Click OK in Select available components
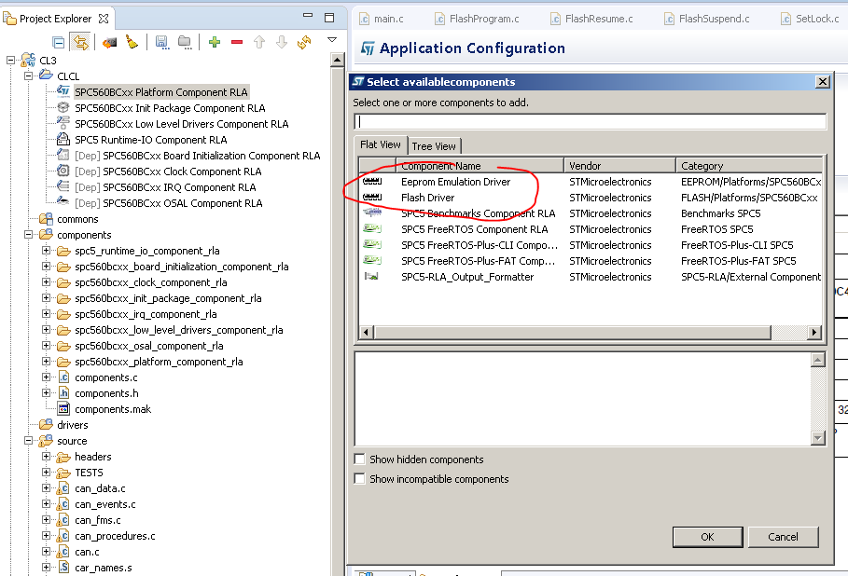This screenshot has width=848, height=576. click(707, 537)
